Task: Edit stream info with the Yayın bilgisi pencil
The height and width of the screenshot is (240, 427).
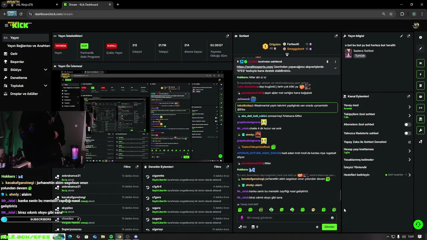Action: 401,36
